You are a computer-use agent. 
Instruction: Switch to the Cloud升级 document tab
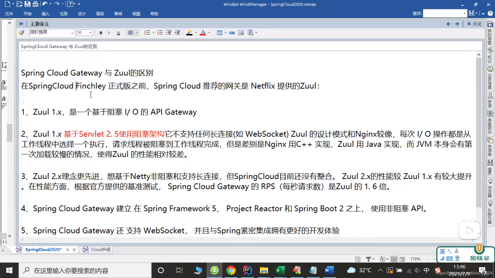pyautogui.click(x=97, y=249)
